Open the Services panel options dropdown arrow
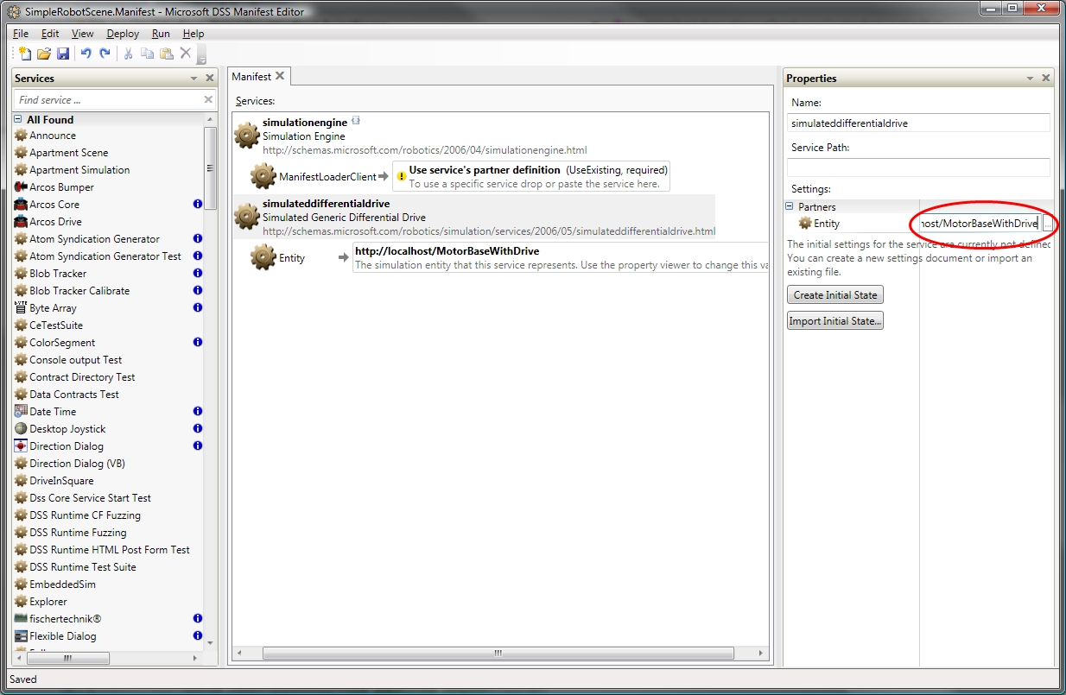Image resolution: width=1066 pixels, height=695 pixels. click(x=194, y=79)
